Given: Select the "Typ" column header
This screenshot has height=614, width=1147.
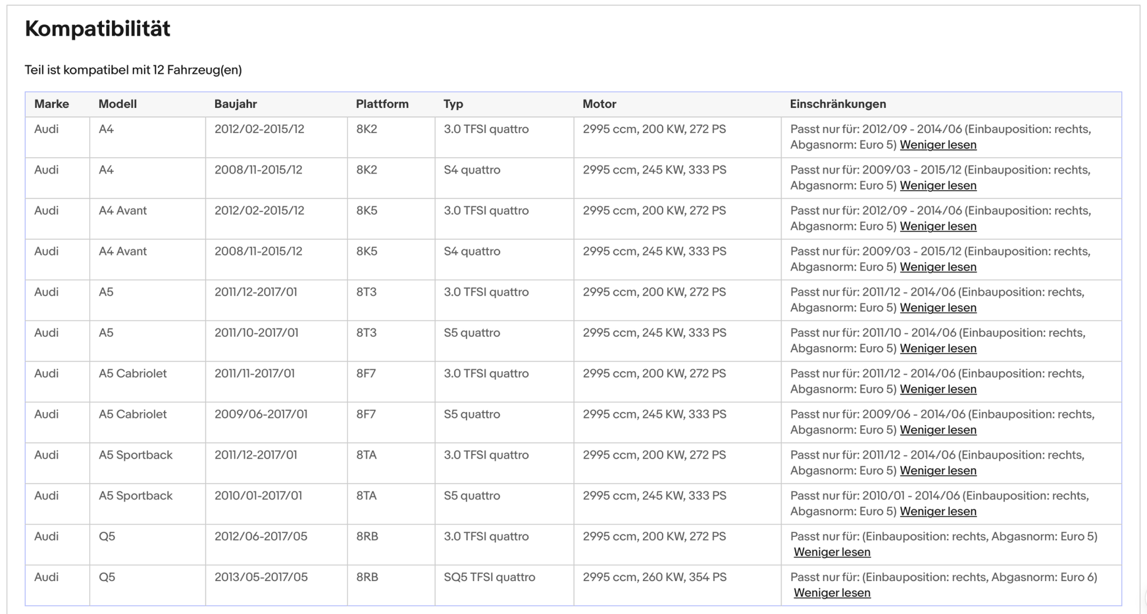Looking at the screenshot, I should (453, 104).
